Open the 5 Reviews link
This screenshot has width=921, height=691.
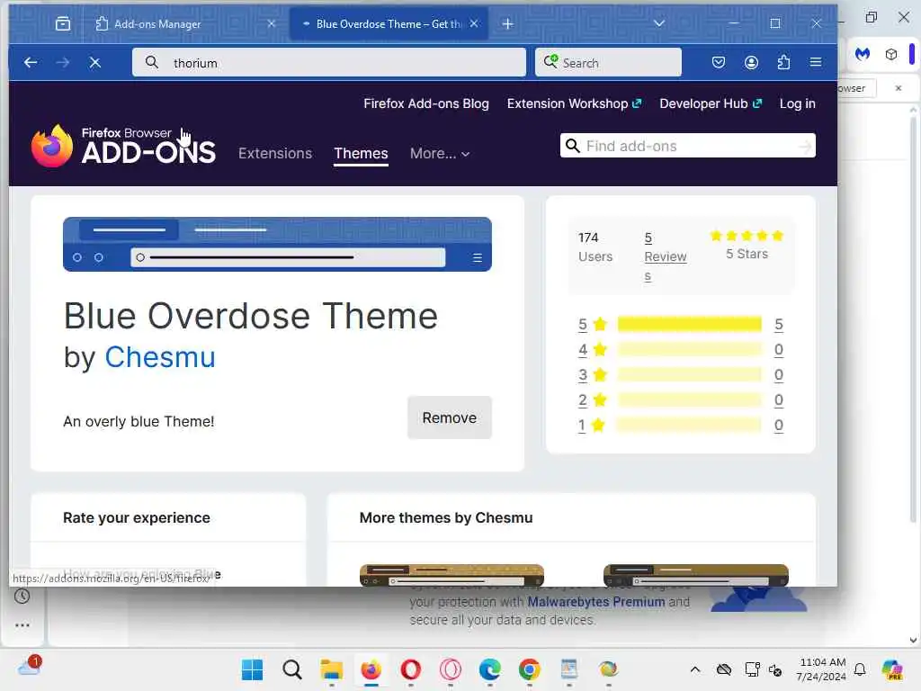point(665,256)
